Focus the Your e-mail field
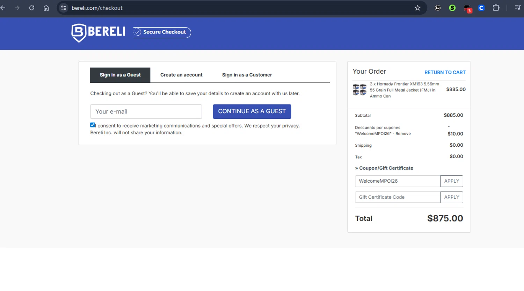This screenshot has height=291, width=524. coord(146,111)
